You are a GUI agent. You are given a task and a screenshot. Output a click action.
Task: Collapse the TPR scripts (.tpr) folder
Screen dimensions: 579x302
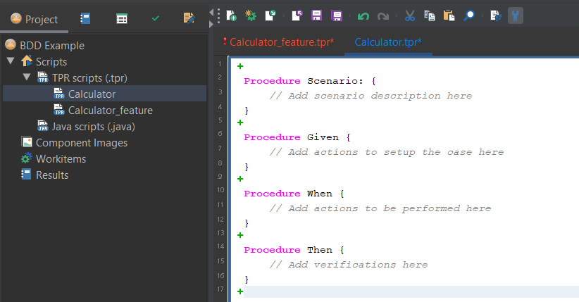(x=27, y=77)
